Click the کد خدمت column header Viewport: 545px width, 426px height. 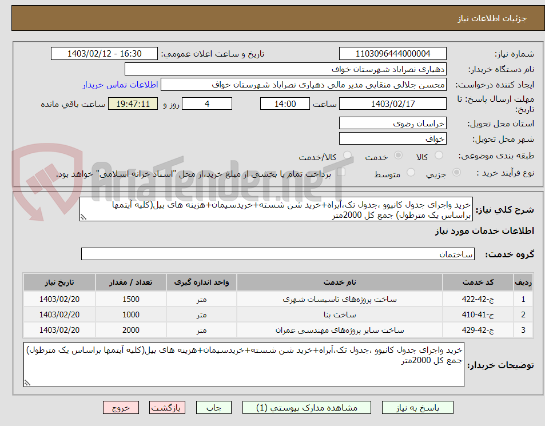478,282
